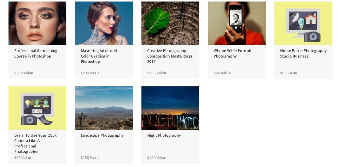342x167 pixels.
Task: Open the Home Based Photography Studio Business course
Action: (x=303, y=53)
